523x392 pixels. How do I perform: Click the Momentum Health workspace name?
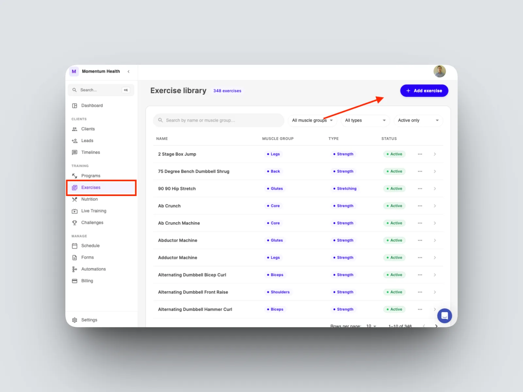point(101,72)
